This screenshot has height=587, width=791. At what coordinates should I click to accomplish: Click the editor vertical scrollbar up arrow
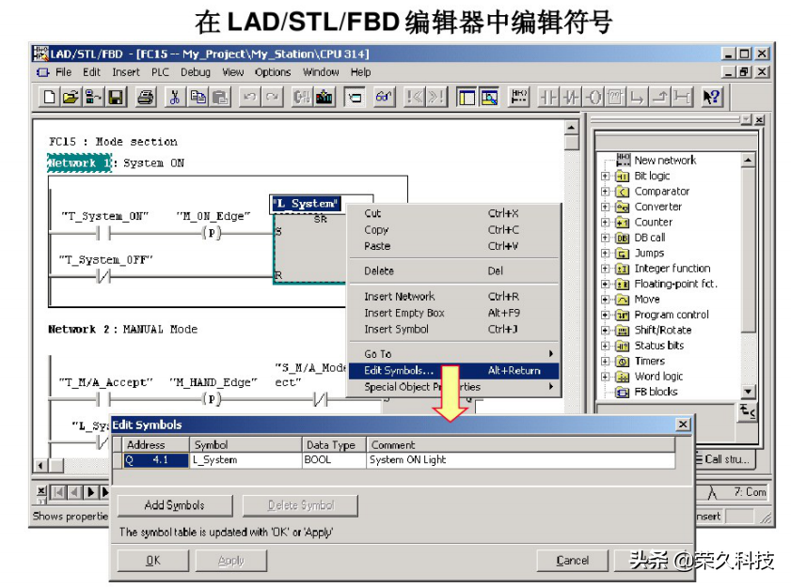click(571, 128)
